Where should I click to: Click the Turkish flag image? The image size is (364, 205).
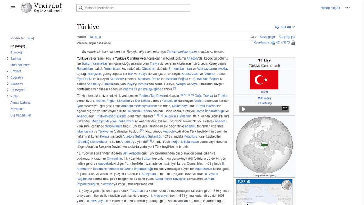coord(264,80)
